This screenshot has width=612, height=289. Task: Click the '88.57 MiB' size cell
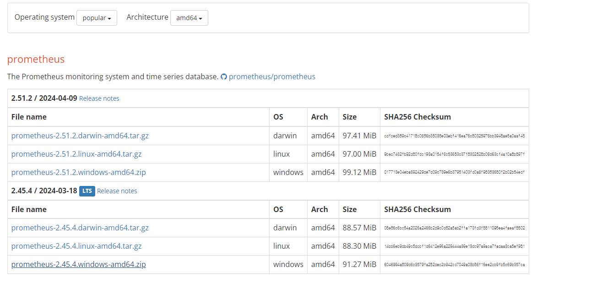tap(359, 228)
